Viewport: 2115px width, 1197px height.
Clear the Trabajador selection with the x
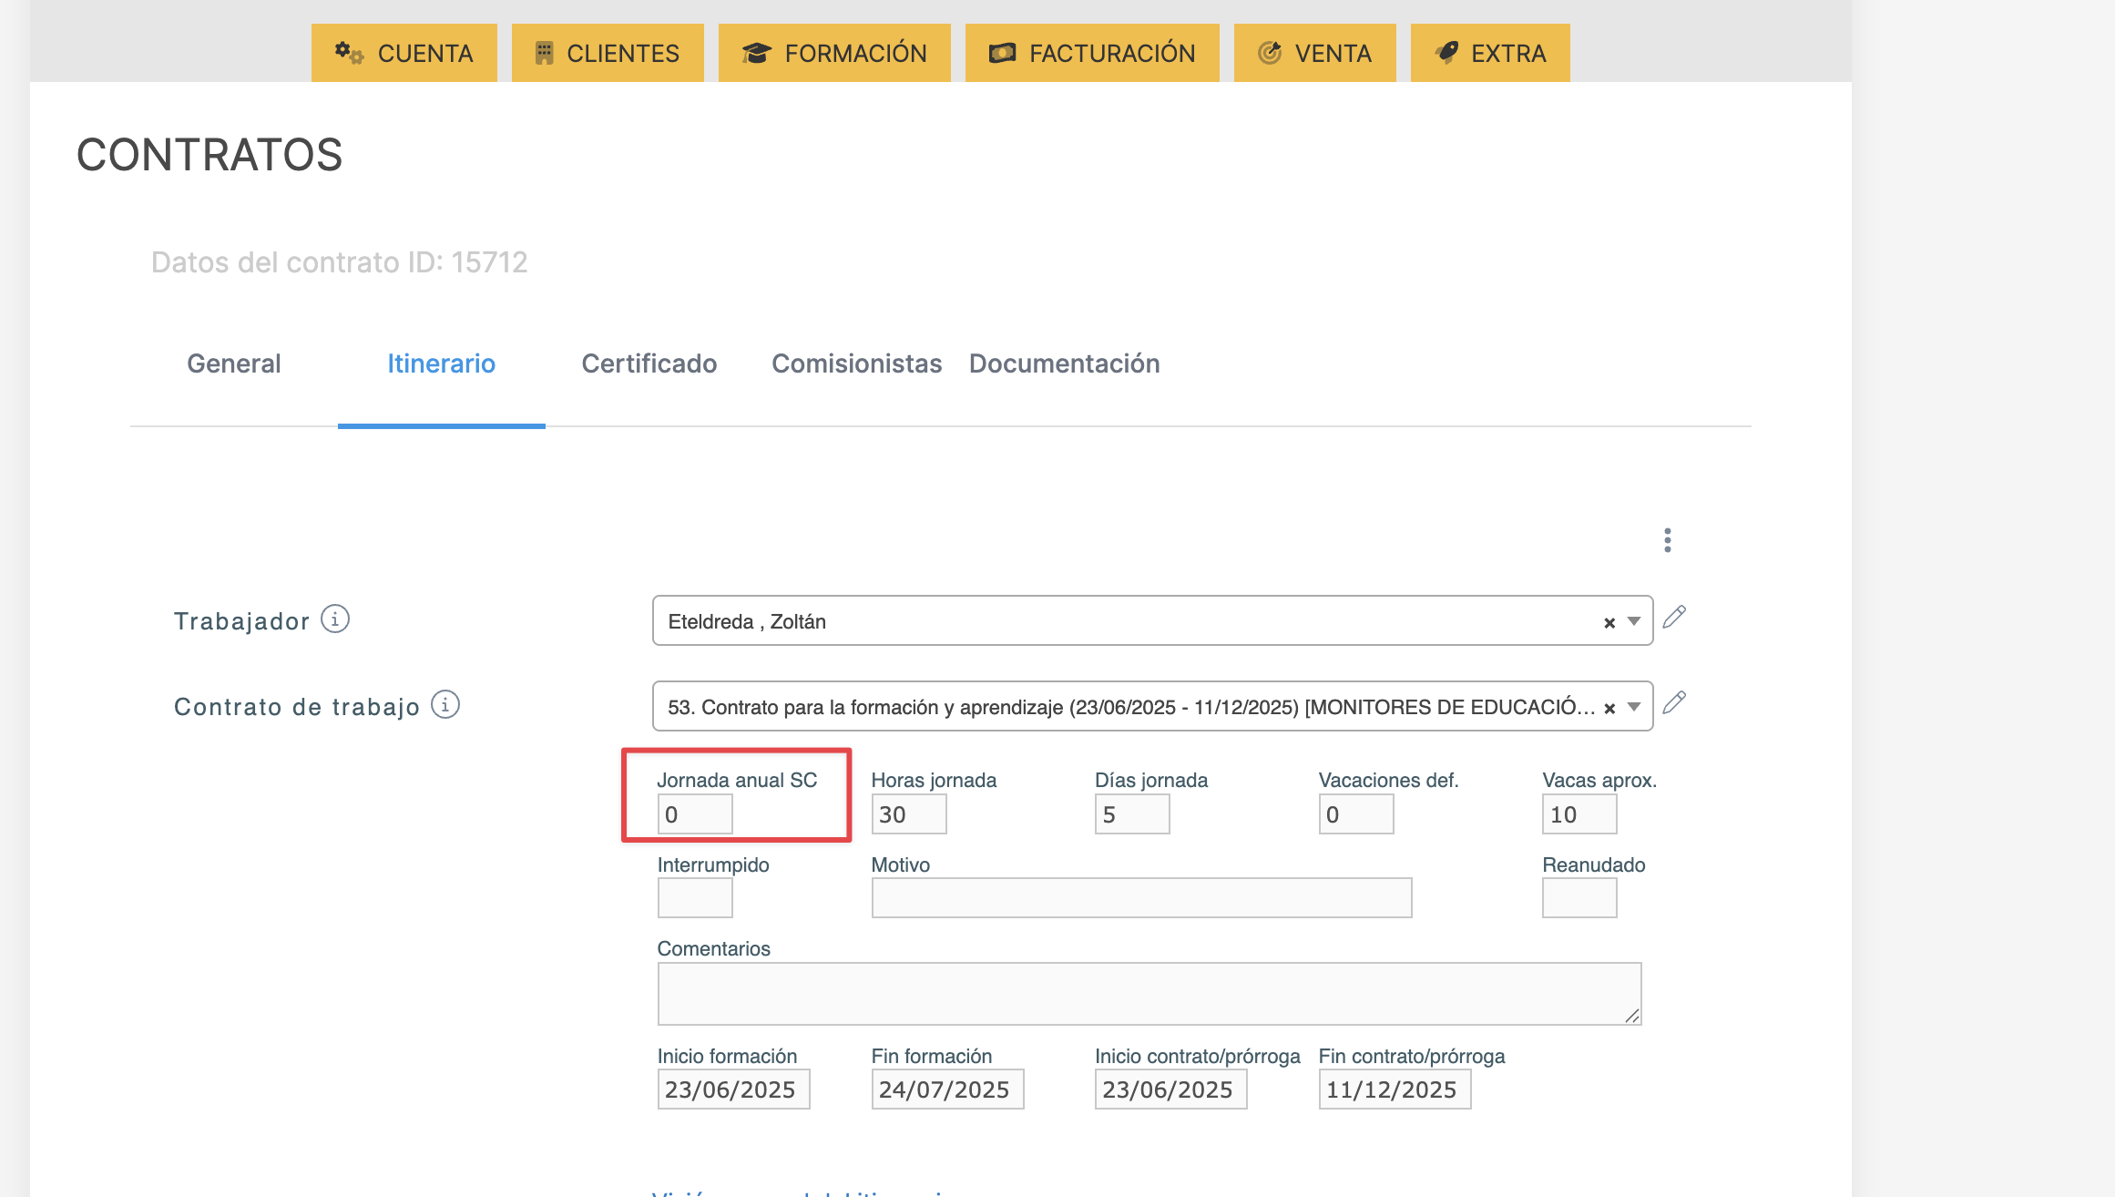click(1609, 622)
